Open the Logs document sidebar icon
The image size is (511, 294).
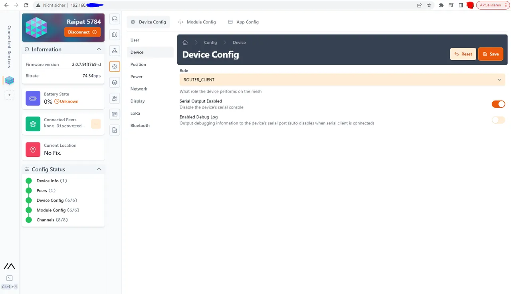pyautogui.click(x=115, y=130)
